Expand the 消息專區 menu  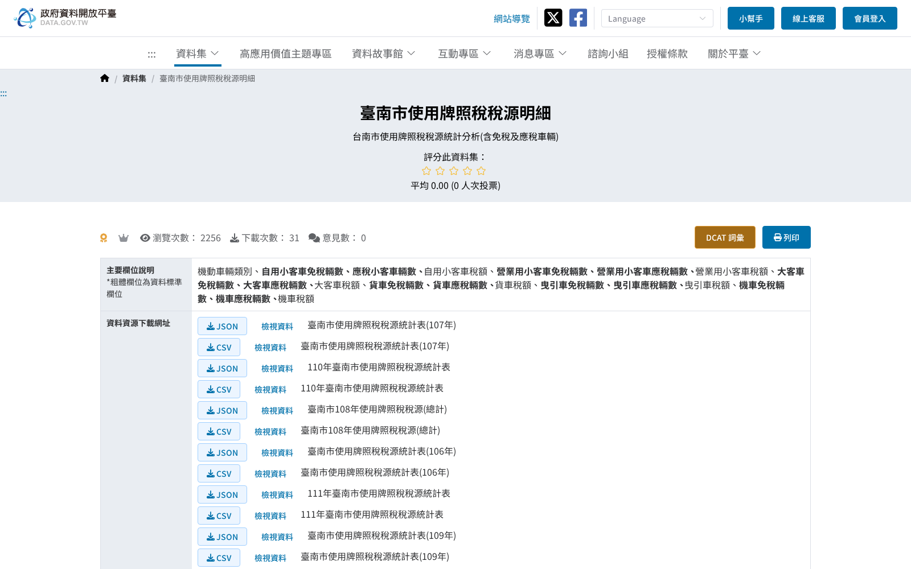coord(540,53)
